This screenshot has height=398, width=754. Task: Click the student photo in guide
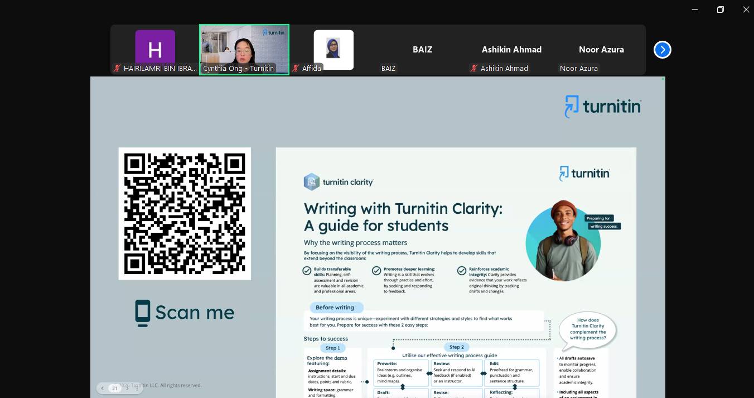(x=563, y=241)
